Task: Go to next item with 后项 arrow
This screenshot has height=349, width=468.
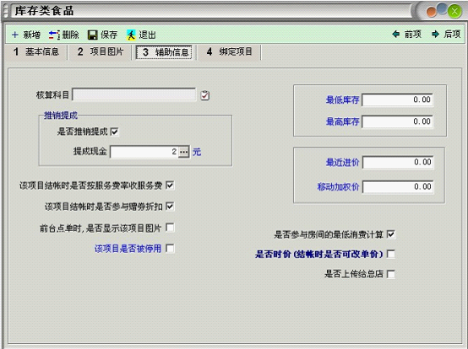Action: (435, 35)
